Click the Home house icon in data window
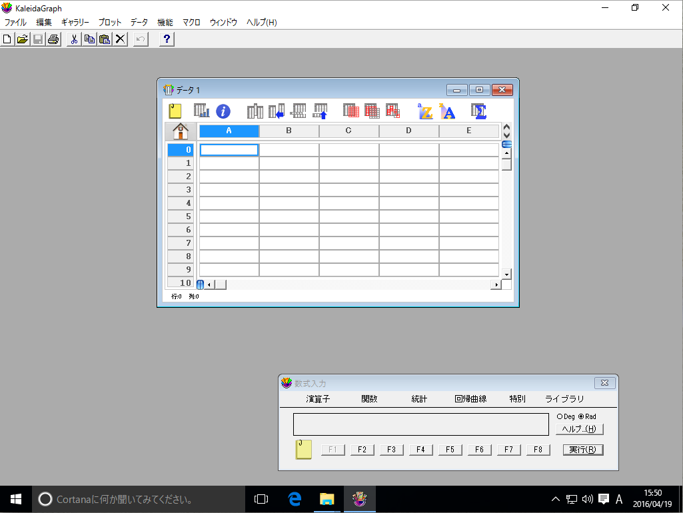The image size is (683, 513). click(x=181, y=131)
